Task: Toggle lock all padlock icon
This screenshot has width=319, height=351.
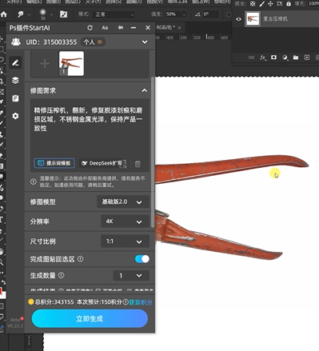Action: pyautogui.click(x=289, y=4)
